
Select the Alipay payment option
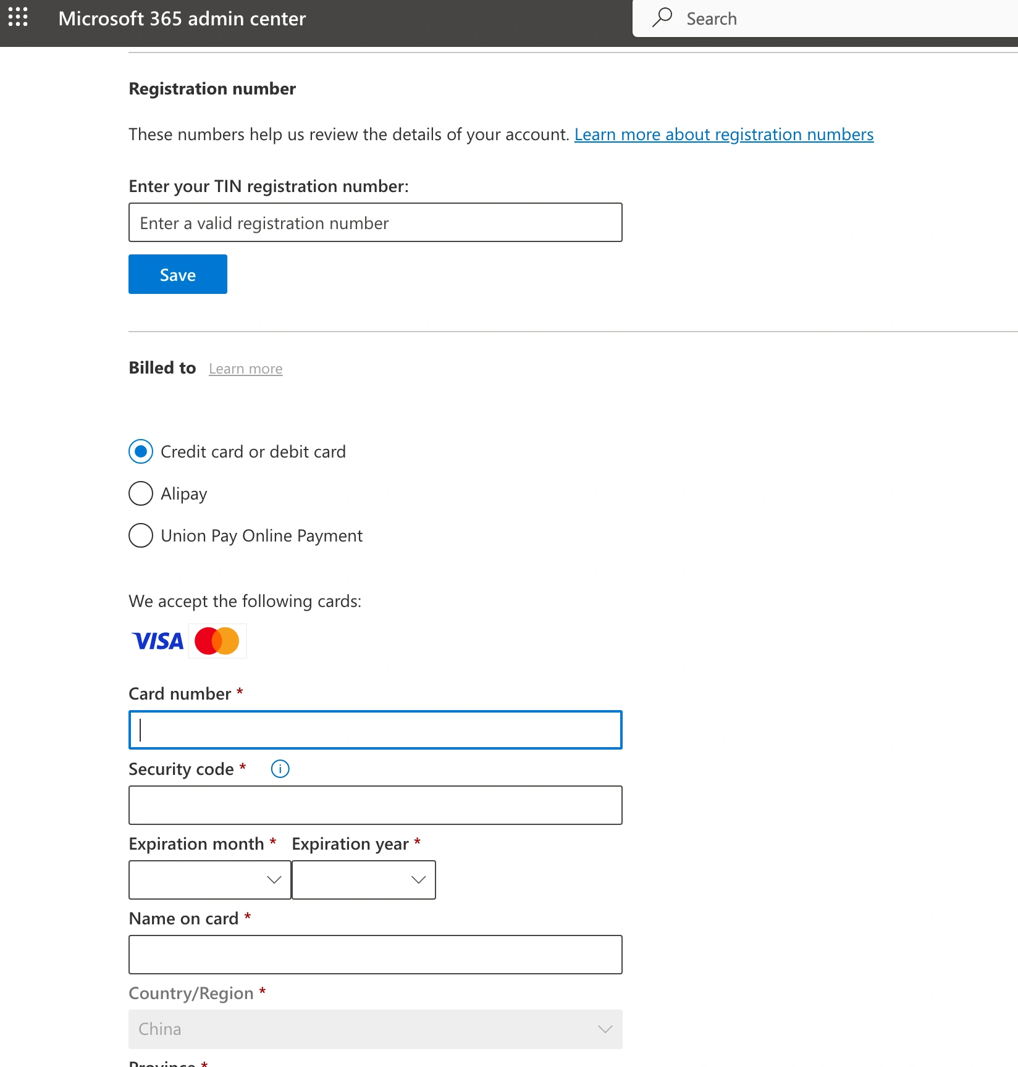coord(141,493)
